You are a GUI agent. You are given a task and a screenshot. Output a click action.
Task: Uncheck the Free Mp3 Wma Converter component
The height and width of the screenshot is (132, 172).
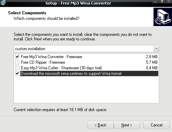pos(17,57)
